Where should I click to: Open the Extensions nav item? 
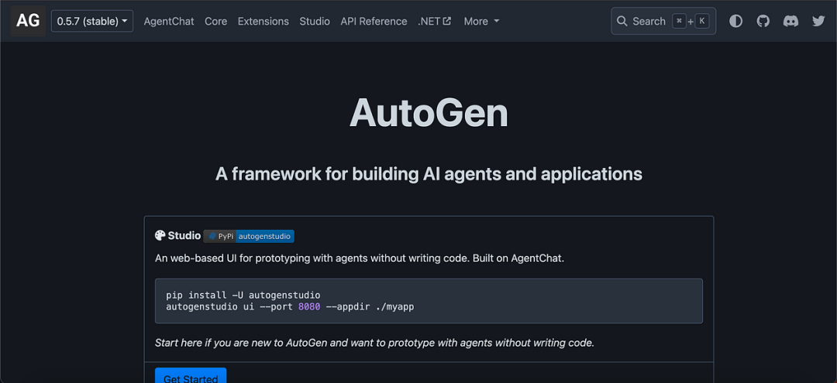[x=263, y=22]
